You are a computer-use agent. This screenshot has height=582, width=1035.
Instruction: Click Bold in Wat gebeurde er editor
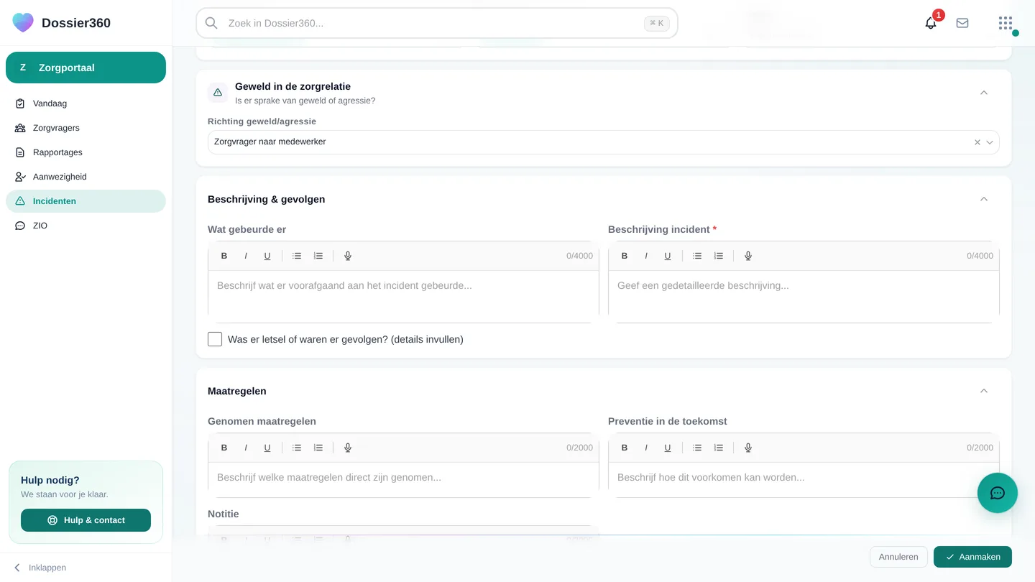pyautogui.click(x=224, y=256)
